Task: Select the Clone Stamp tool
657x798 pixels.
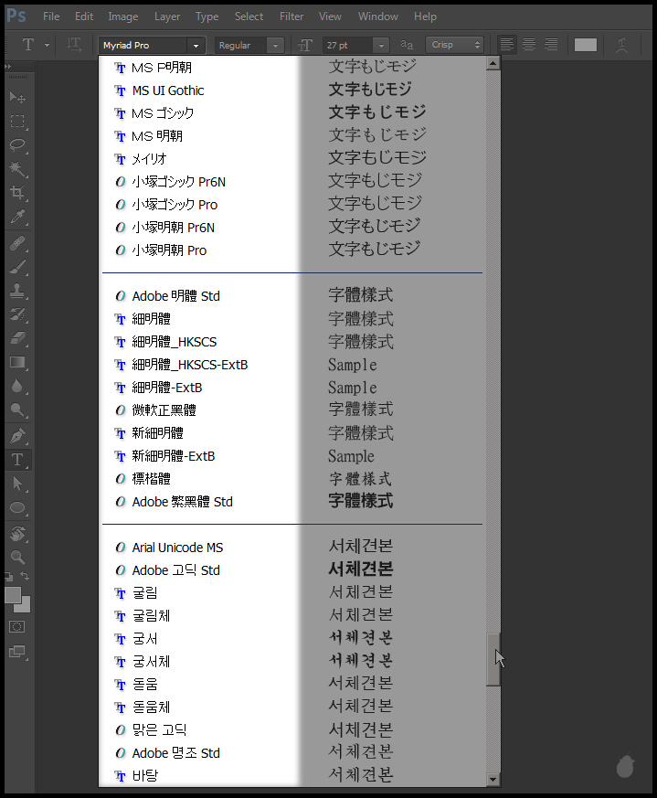Action: 17,292
